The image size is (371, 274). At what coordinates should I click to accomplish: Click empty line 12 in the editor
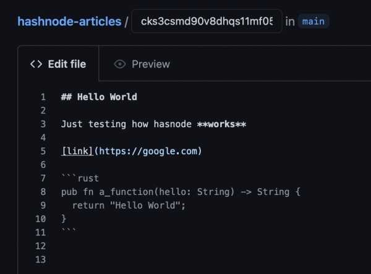click(x=189, y=246)
